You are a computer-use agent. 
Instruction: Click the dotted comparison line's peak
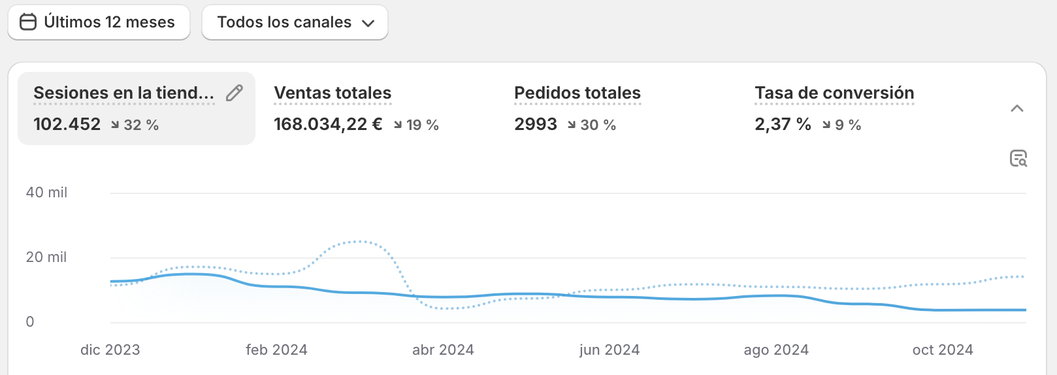[x=359, y=242]
